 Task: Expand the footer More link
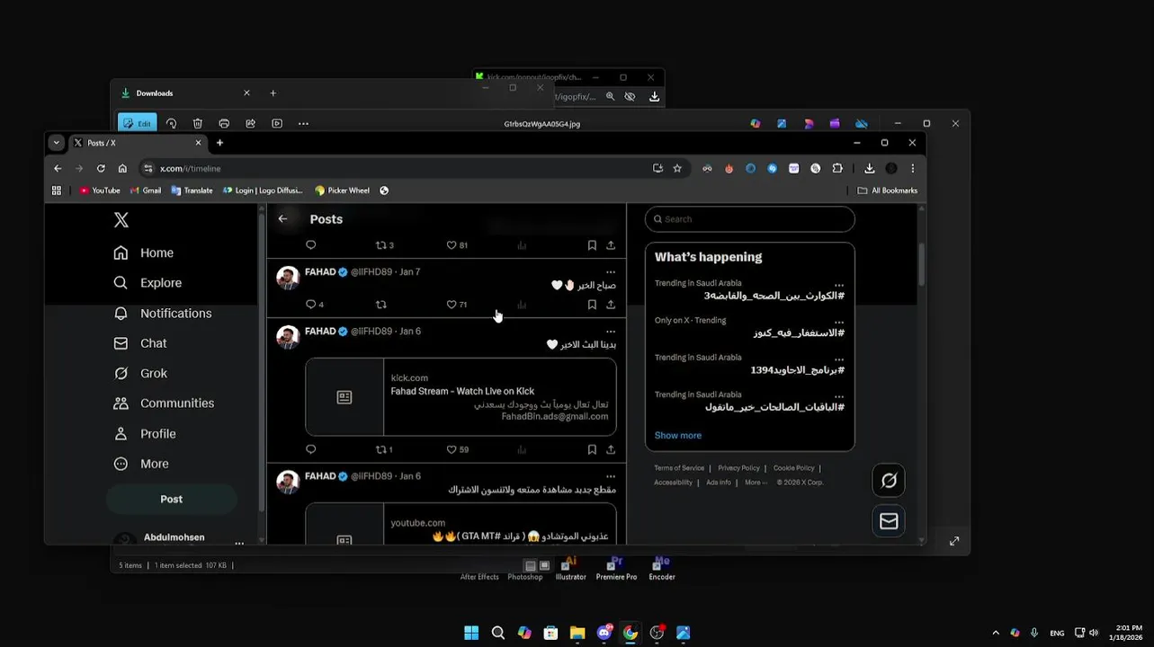756,483
